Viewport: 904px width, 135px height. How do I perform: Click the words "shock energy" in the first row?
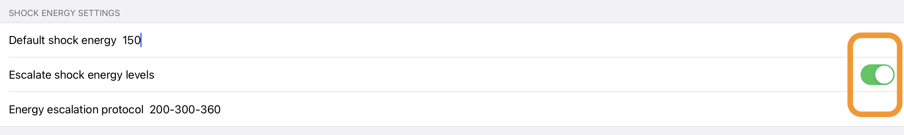click(x=82, y=40)
